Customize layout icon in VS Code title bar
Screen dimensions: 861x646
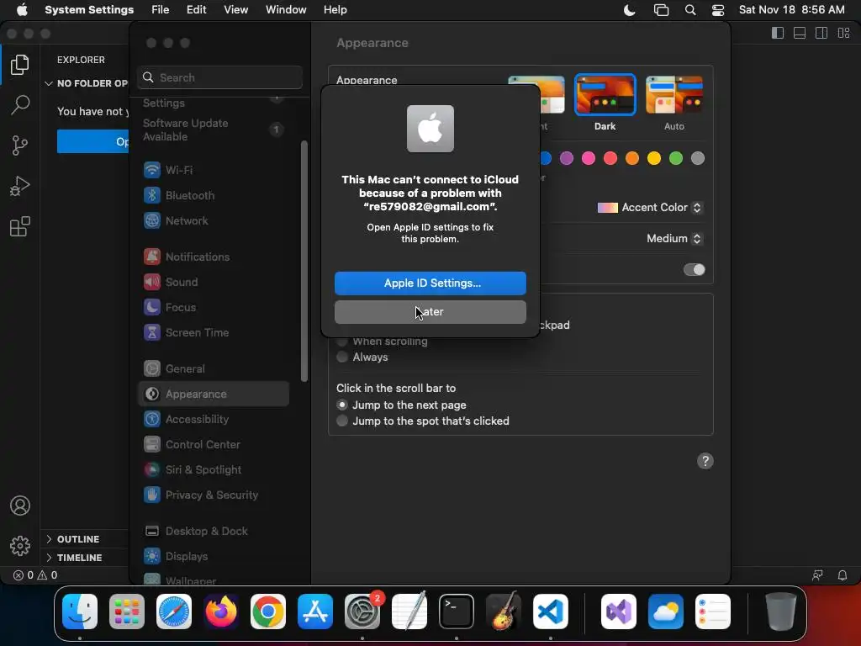click(x=844, y=33)
